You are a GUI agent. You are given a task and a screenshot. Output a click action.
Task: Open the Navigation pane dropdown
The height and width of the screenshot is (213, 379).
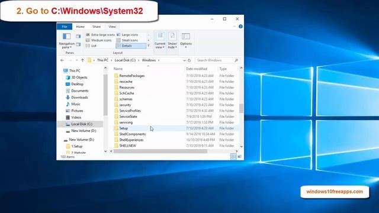[67, 41]
